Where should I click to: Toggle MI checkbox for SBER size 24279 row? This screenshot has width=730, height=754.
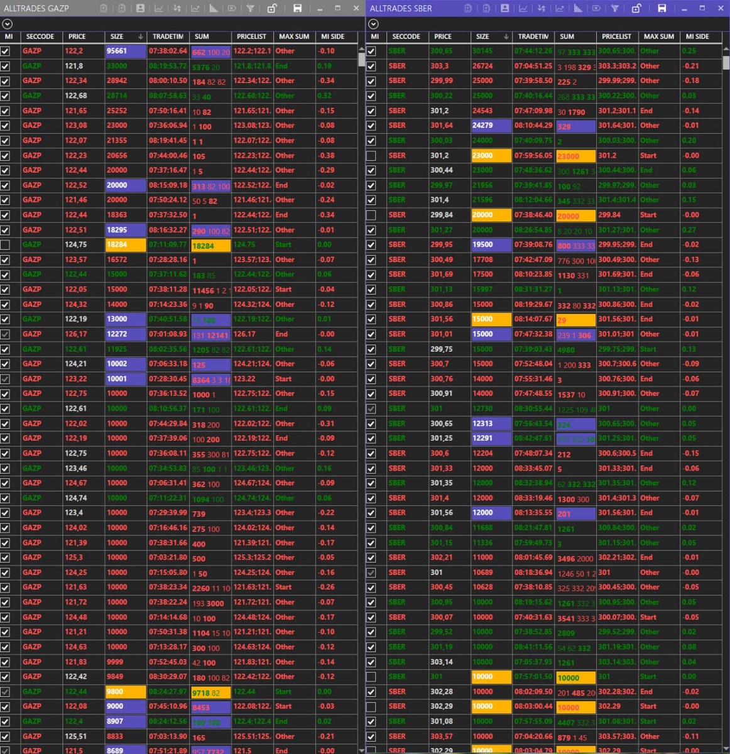[371, 125]
